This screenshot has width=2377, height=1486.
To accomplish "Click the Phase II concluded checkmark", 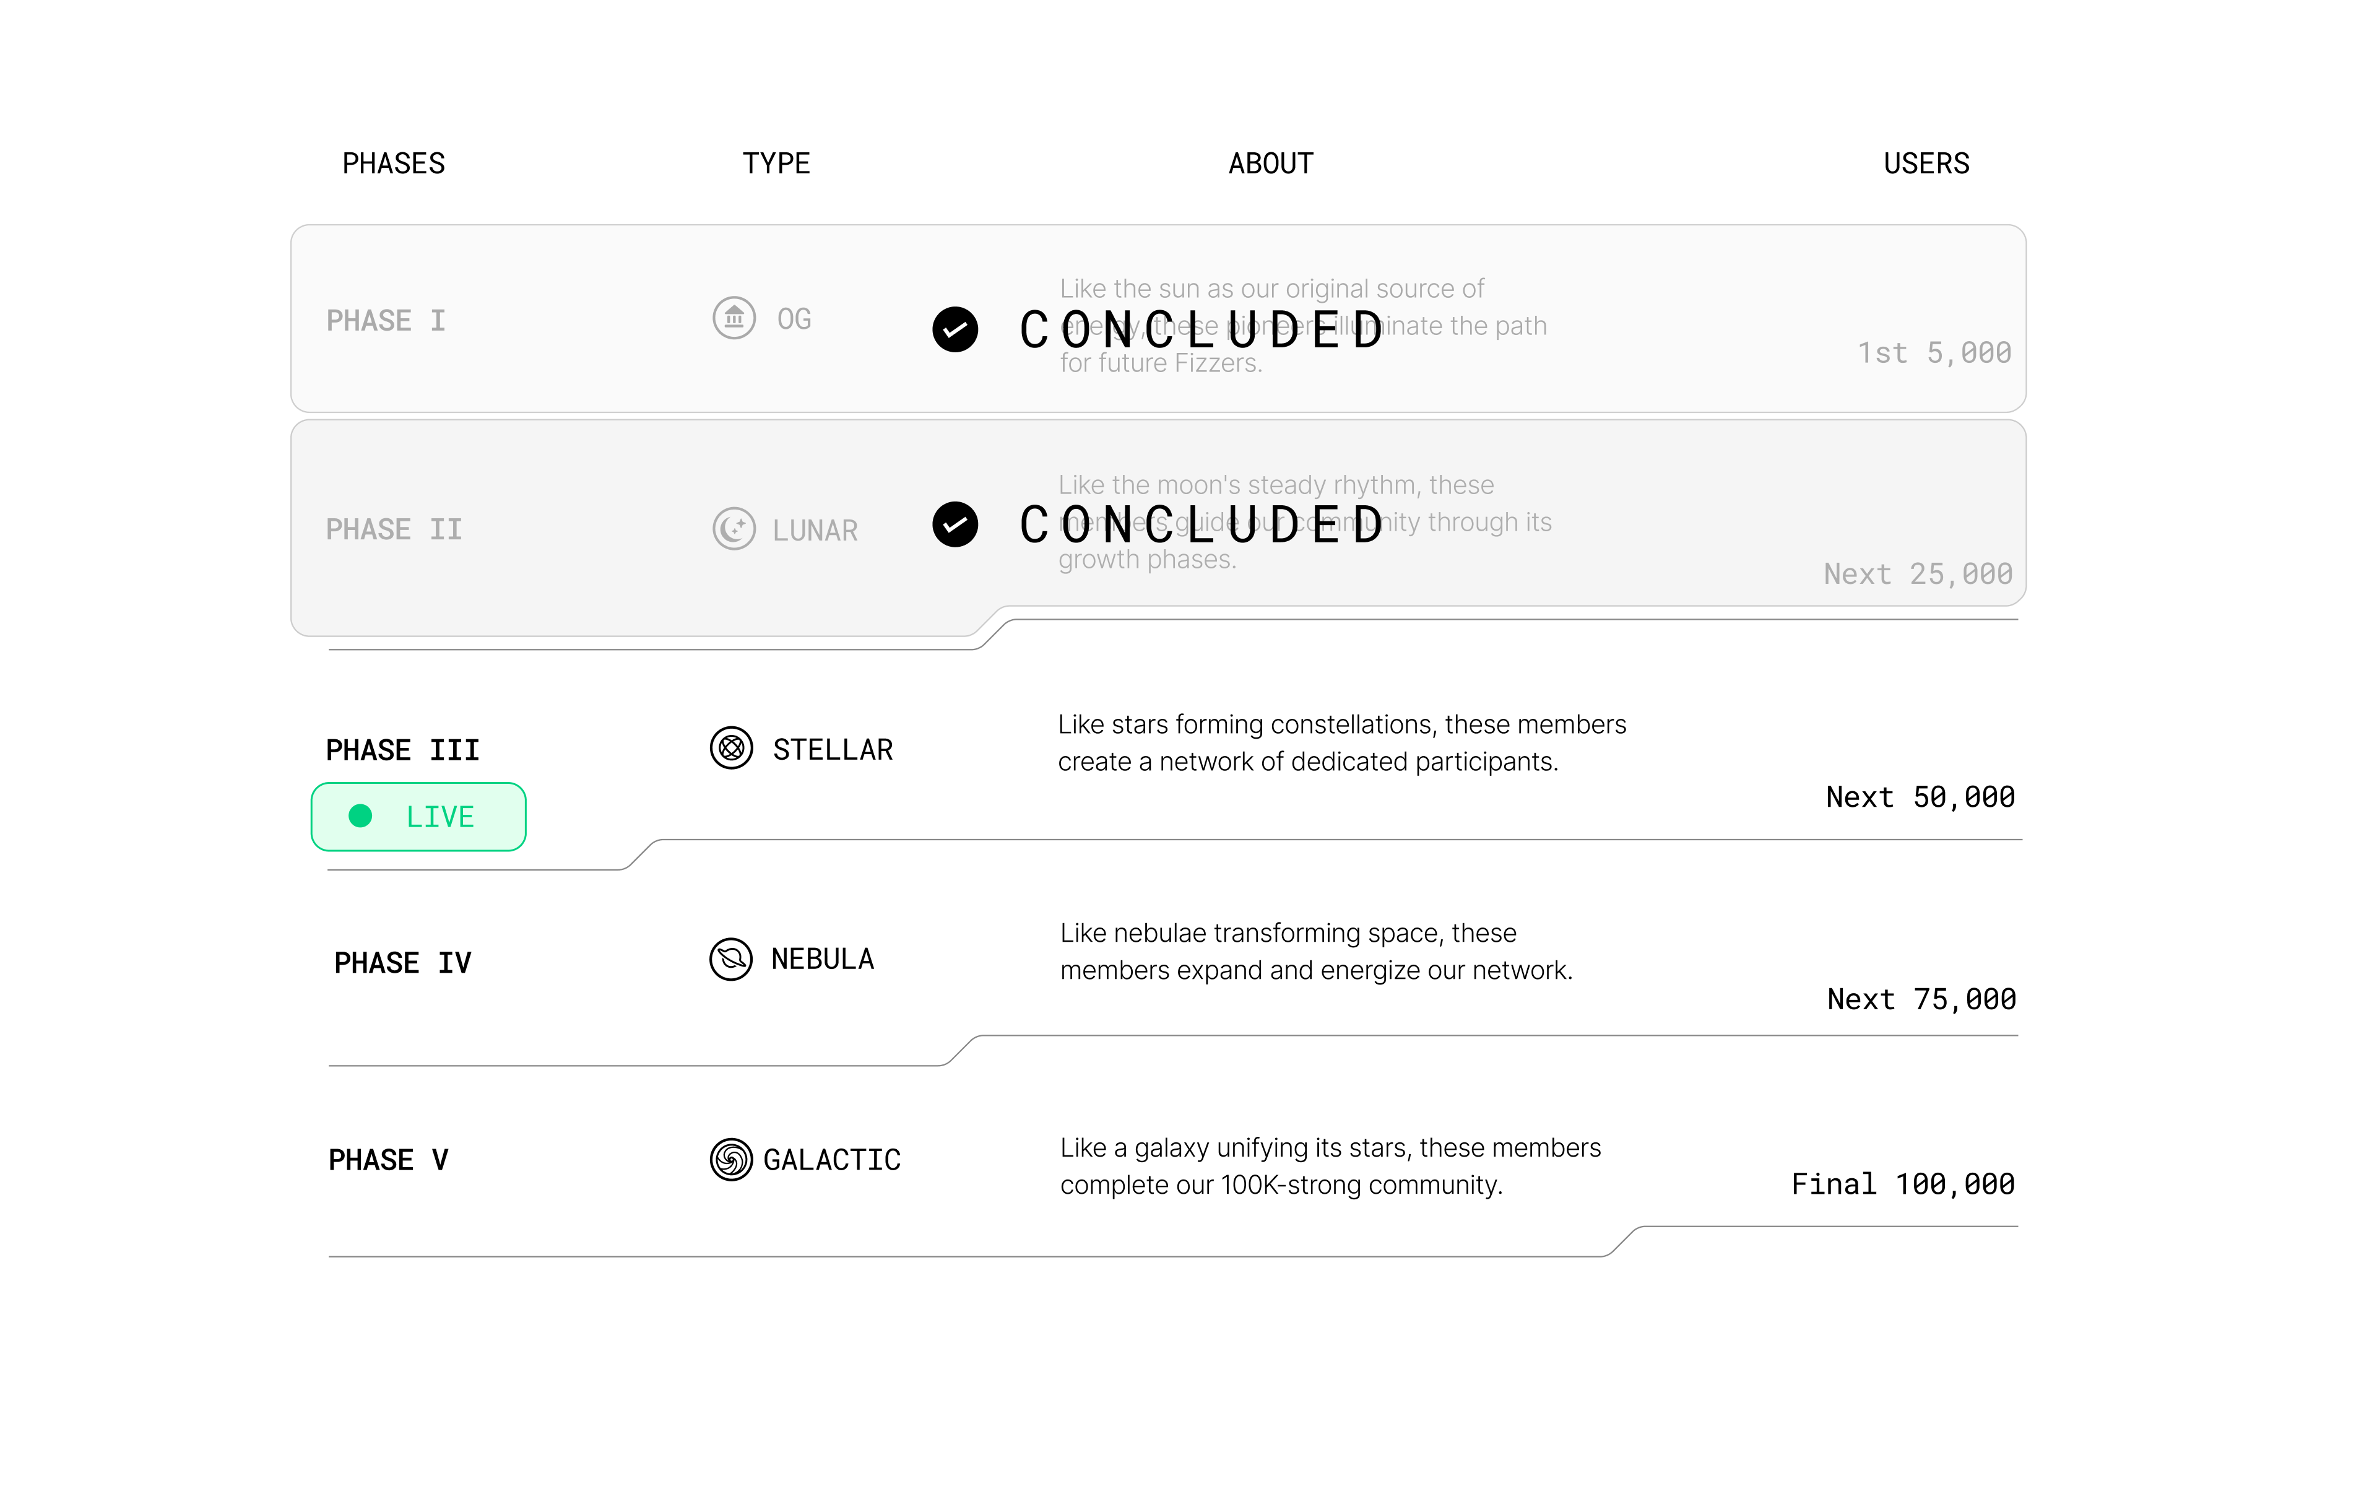I will pos(955,525).
